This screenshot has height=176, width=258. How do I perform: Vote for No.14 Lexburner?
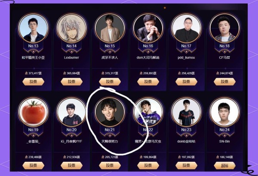click(x=71, y=82)
